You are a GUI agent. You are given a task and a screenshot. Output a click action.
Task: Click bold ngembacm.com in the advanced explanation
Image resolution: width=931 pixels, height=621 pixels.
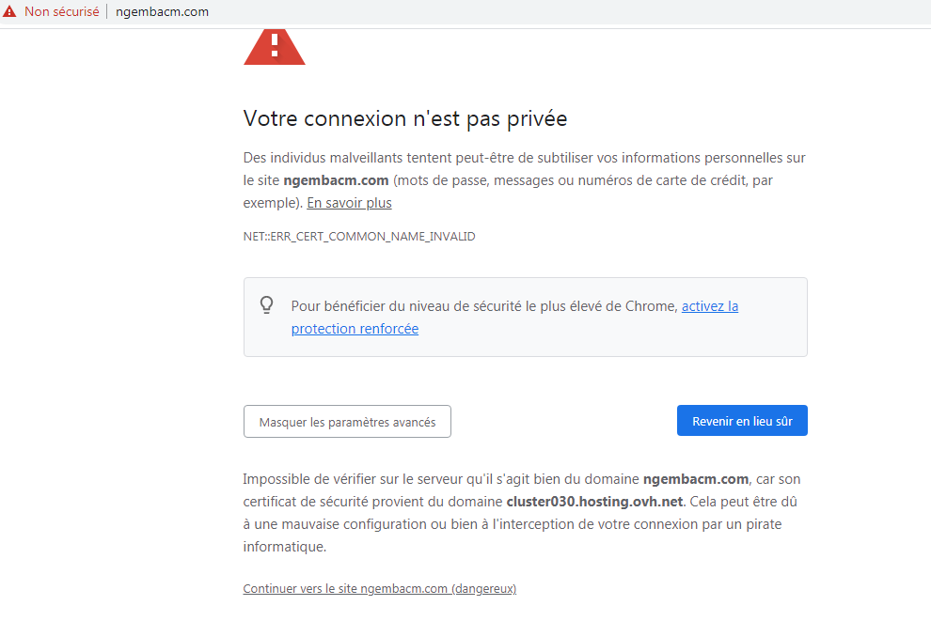pos(696,479)
